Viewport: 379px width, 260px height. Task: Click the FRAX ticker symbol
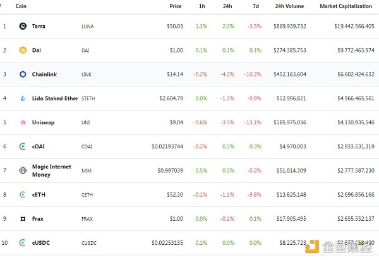coord(87,219)
